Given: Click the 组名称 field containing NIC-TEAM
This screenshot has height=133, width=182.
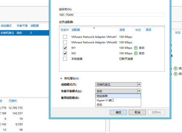Looking at the screenshot, I should pyautogui.click(x=112, y=15).
